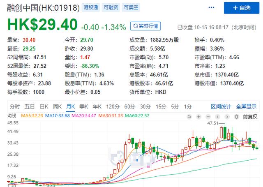Click the 股息率(TTM) value 4.63%
Screen dimensions: 263x187
pyautogui.click(x=106, y=83)
